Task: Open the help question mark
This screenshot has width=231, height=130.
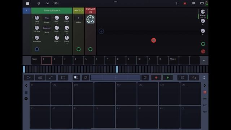Action: [176, 3]
